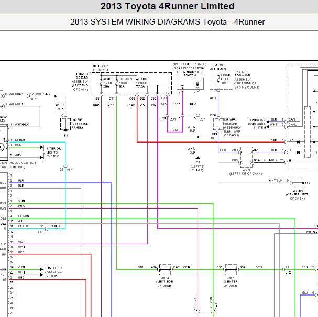Click the HOT AT ALL TIMES label
This screenshot has height=317, width=318.
click(x=218, y=67)
